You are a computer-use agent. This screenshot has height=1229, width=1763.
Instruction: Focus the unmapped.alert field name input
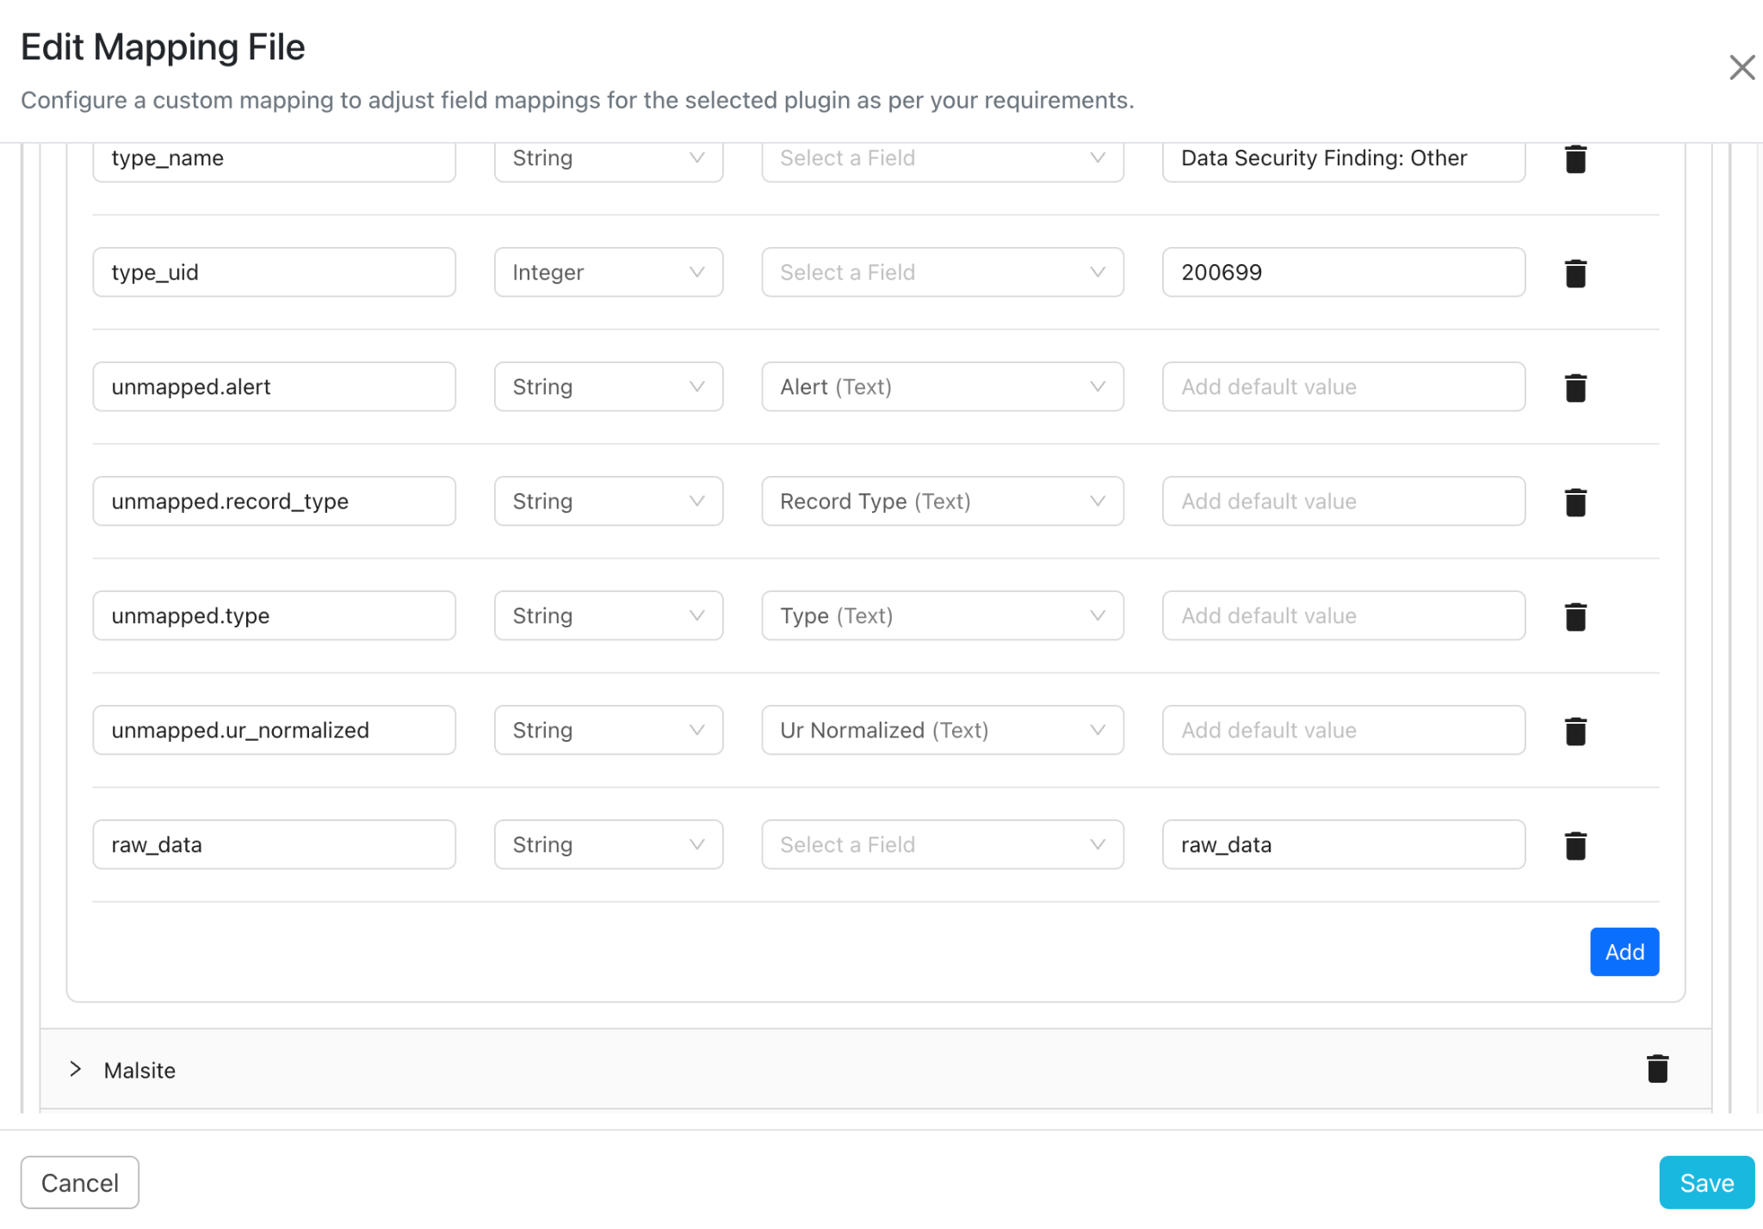pyautogui.click(x=274, y=386)
